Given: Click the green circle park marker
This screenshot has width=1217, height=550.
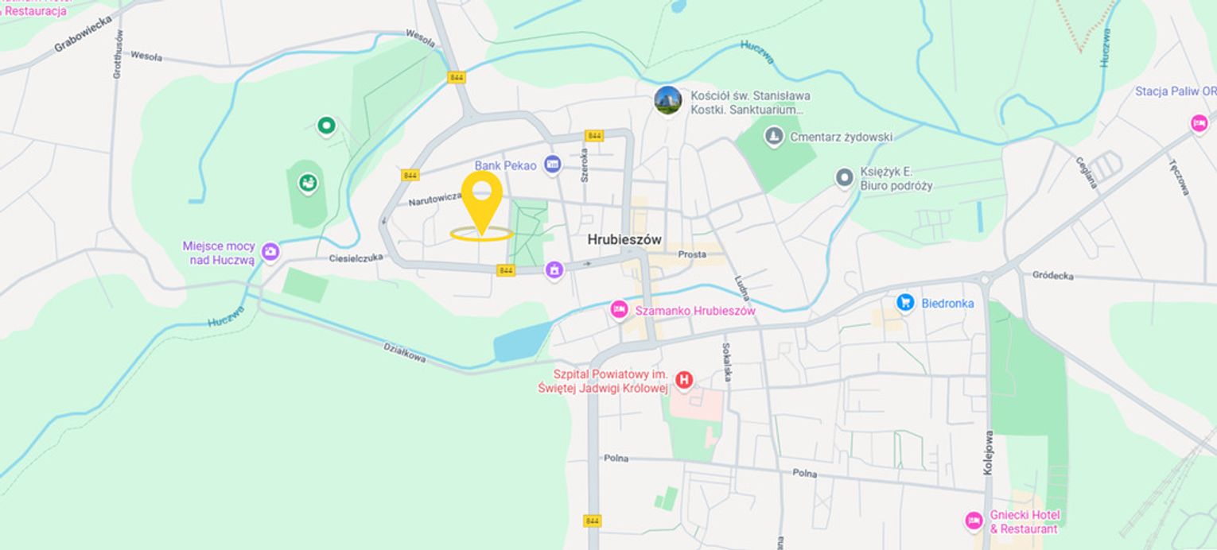Looking at the screenshot, I should coord(326,126).
